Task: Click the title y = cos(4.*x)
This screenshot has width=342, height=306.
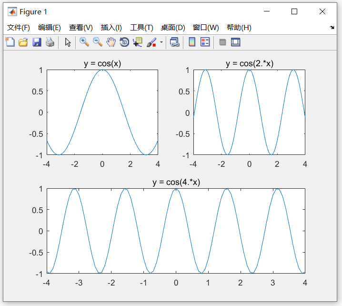Action: coord(176,182)
